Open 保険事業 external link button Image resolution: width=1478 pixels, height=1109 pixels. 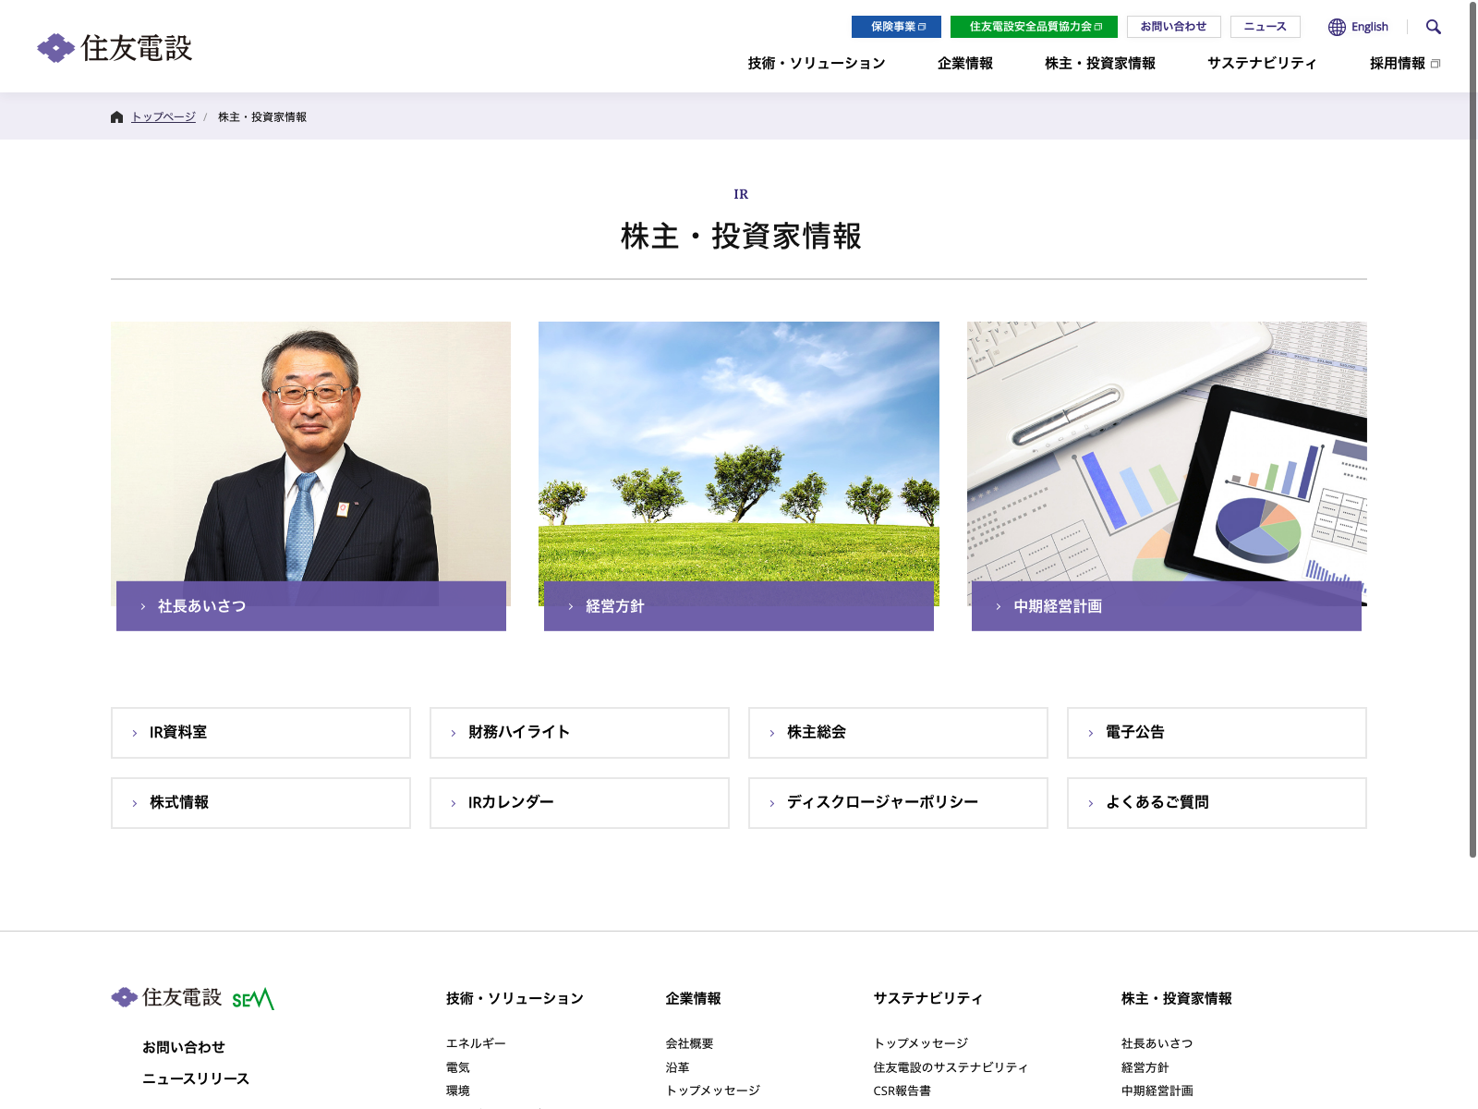point(896,27)
